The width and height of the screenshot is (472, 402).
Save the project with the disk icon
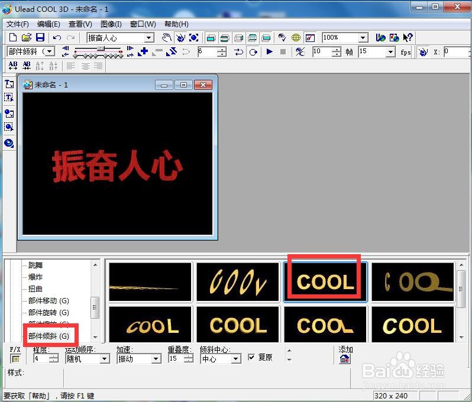point(40,38)
